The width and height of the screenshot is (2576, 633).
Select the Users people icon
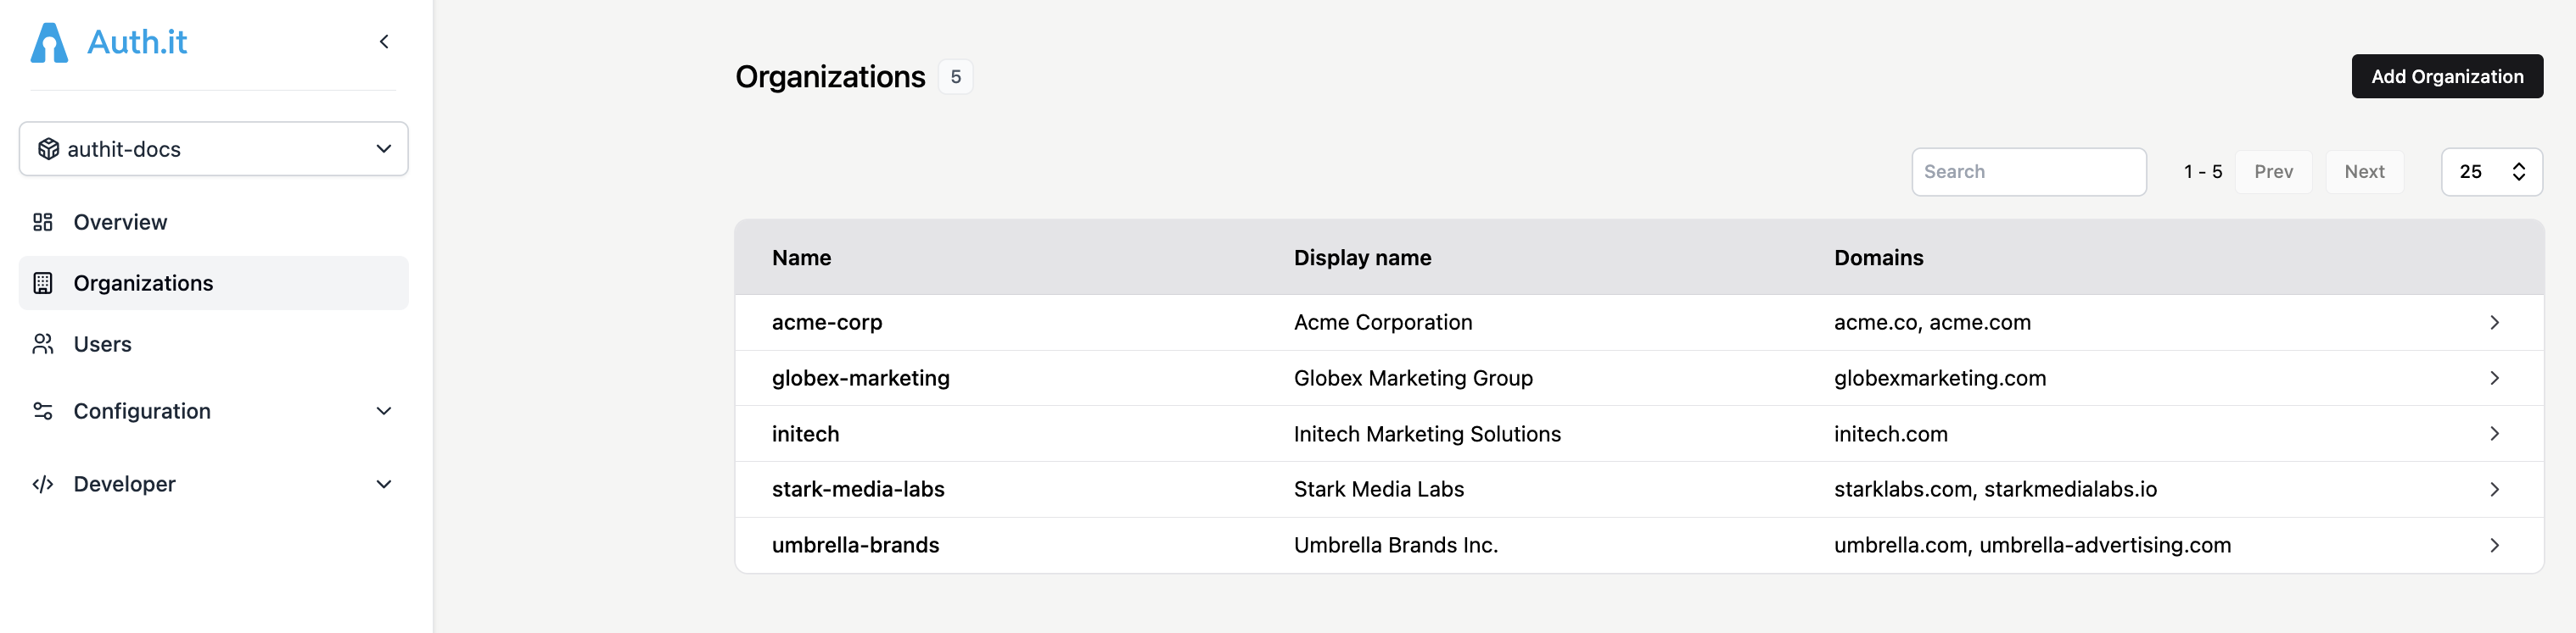click(42, 343)
